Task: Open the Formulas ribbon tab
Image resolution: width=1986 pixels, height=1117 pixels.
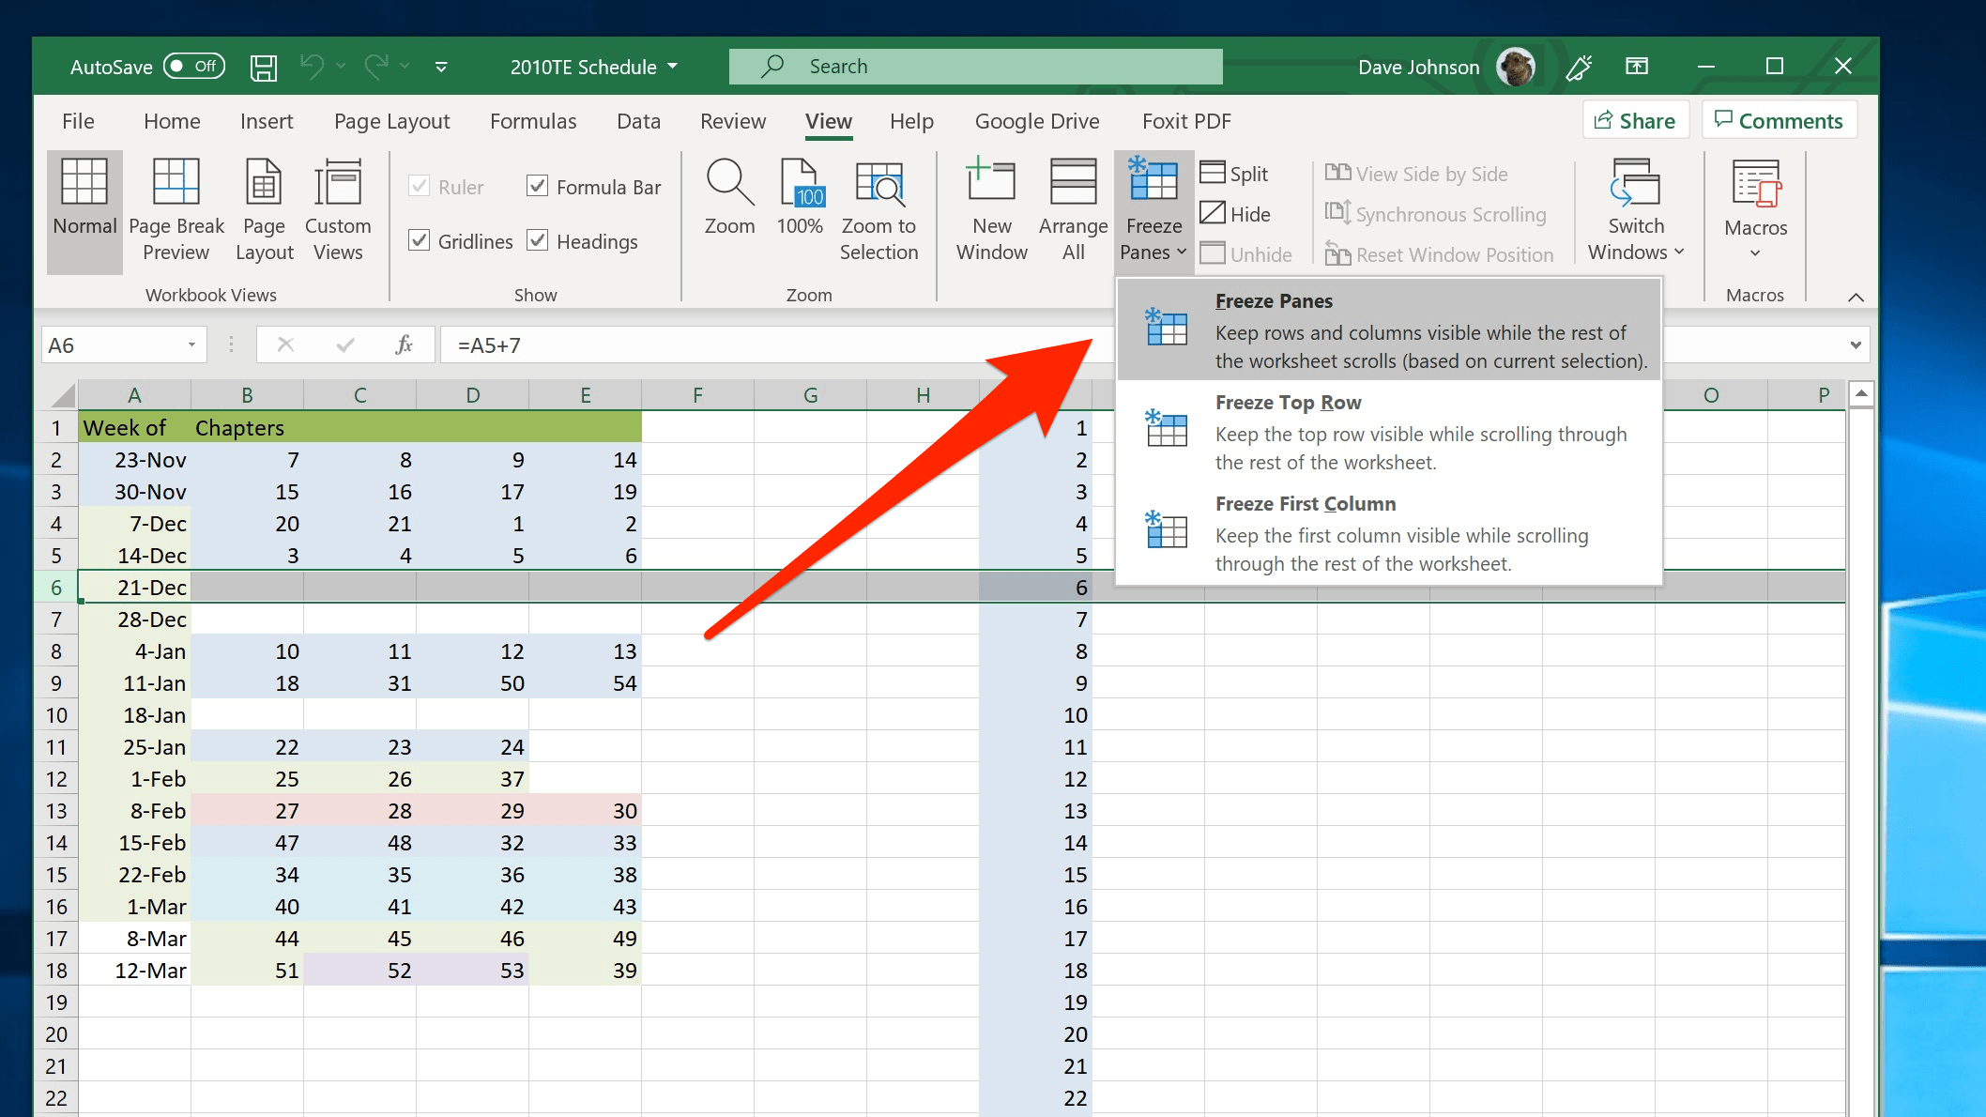Action: pyautogui.click(x=532, y=121)
